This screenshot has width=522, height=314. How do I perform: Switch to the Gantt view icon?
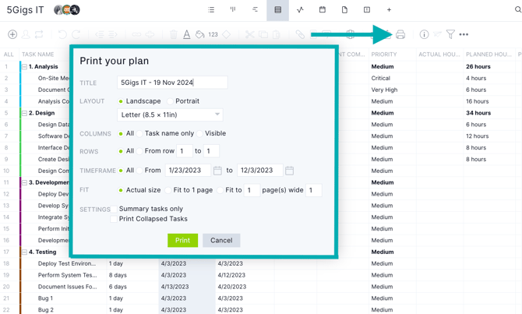click(x=255, y=9)
